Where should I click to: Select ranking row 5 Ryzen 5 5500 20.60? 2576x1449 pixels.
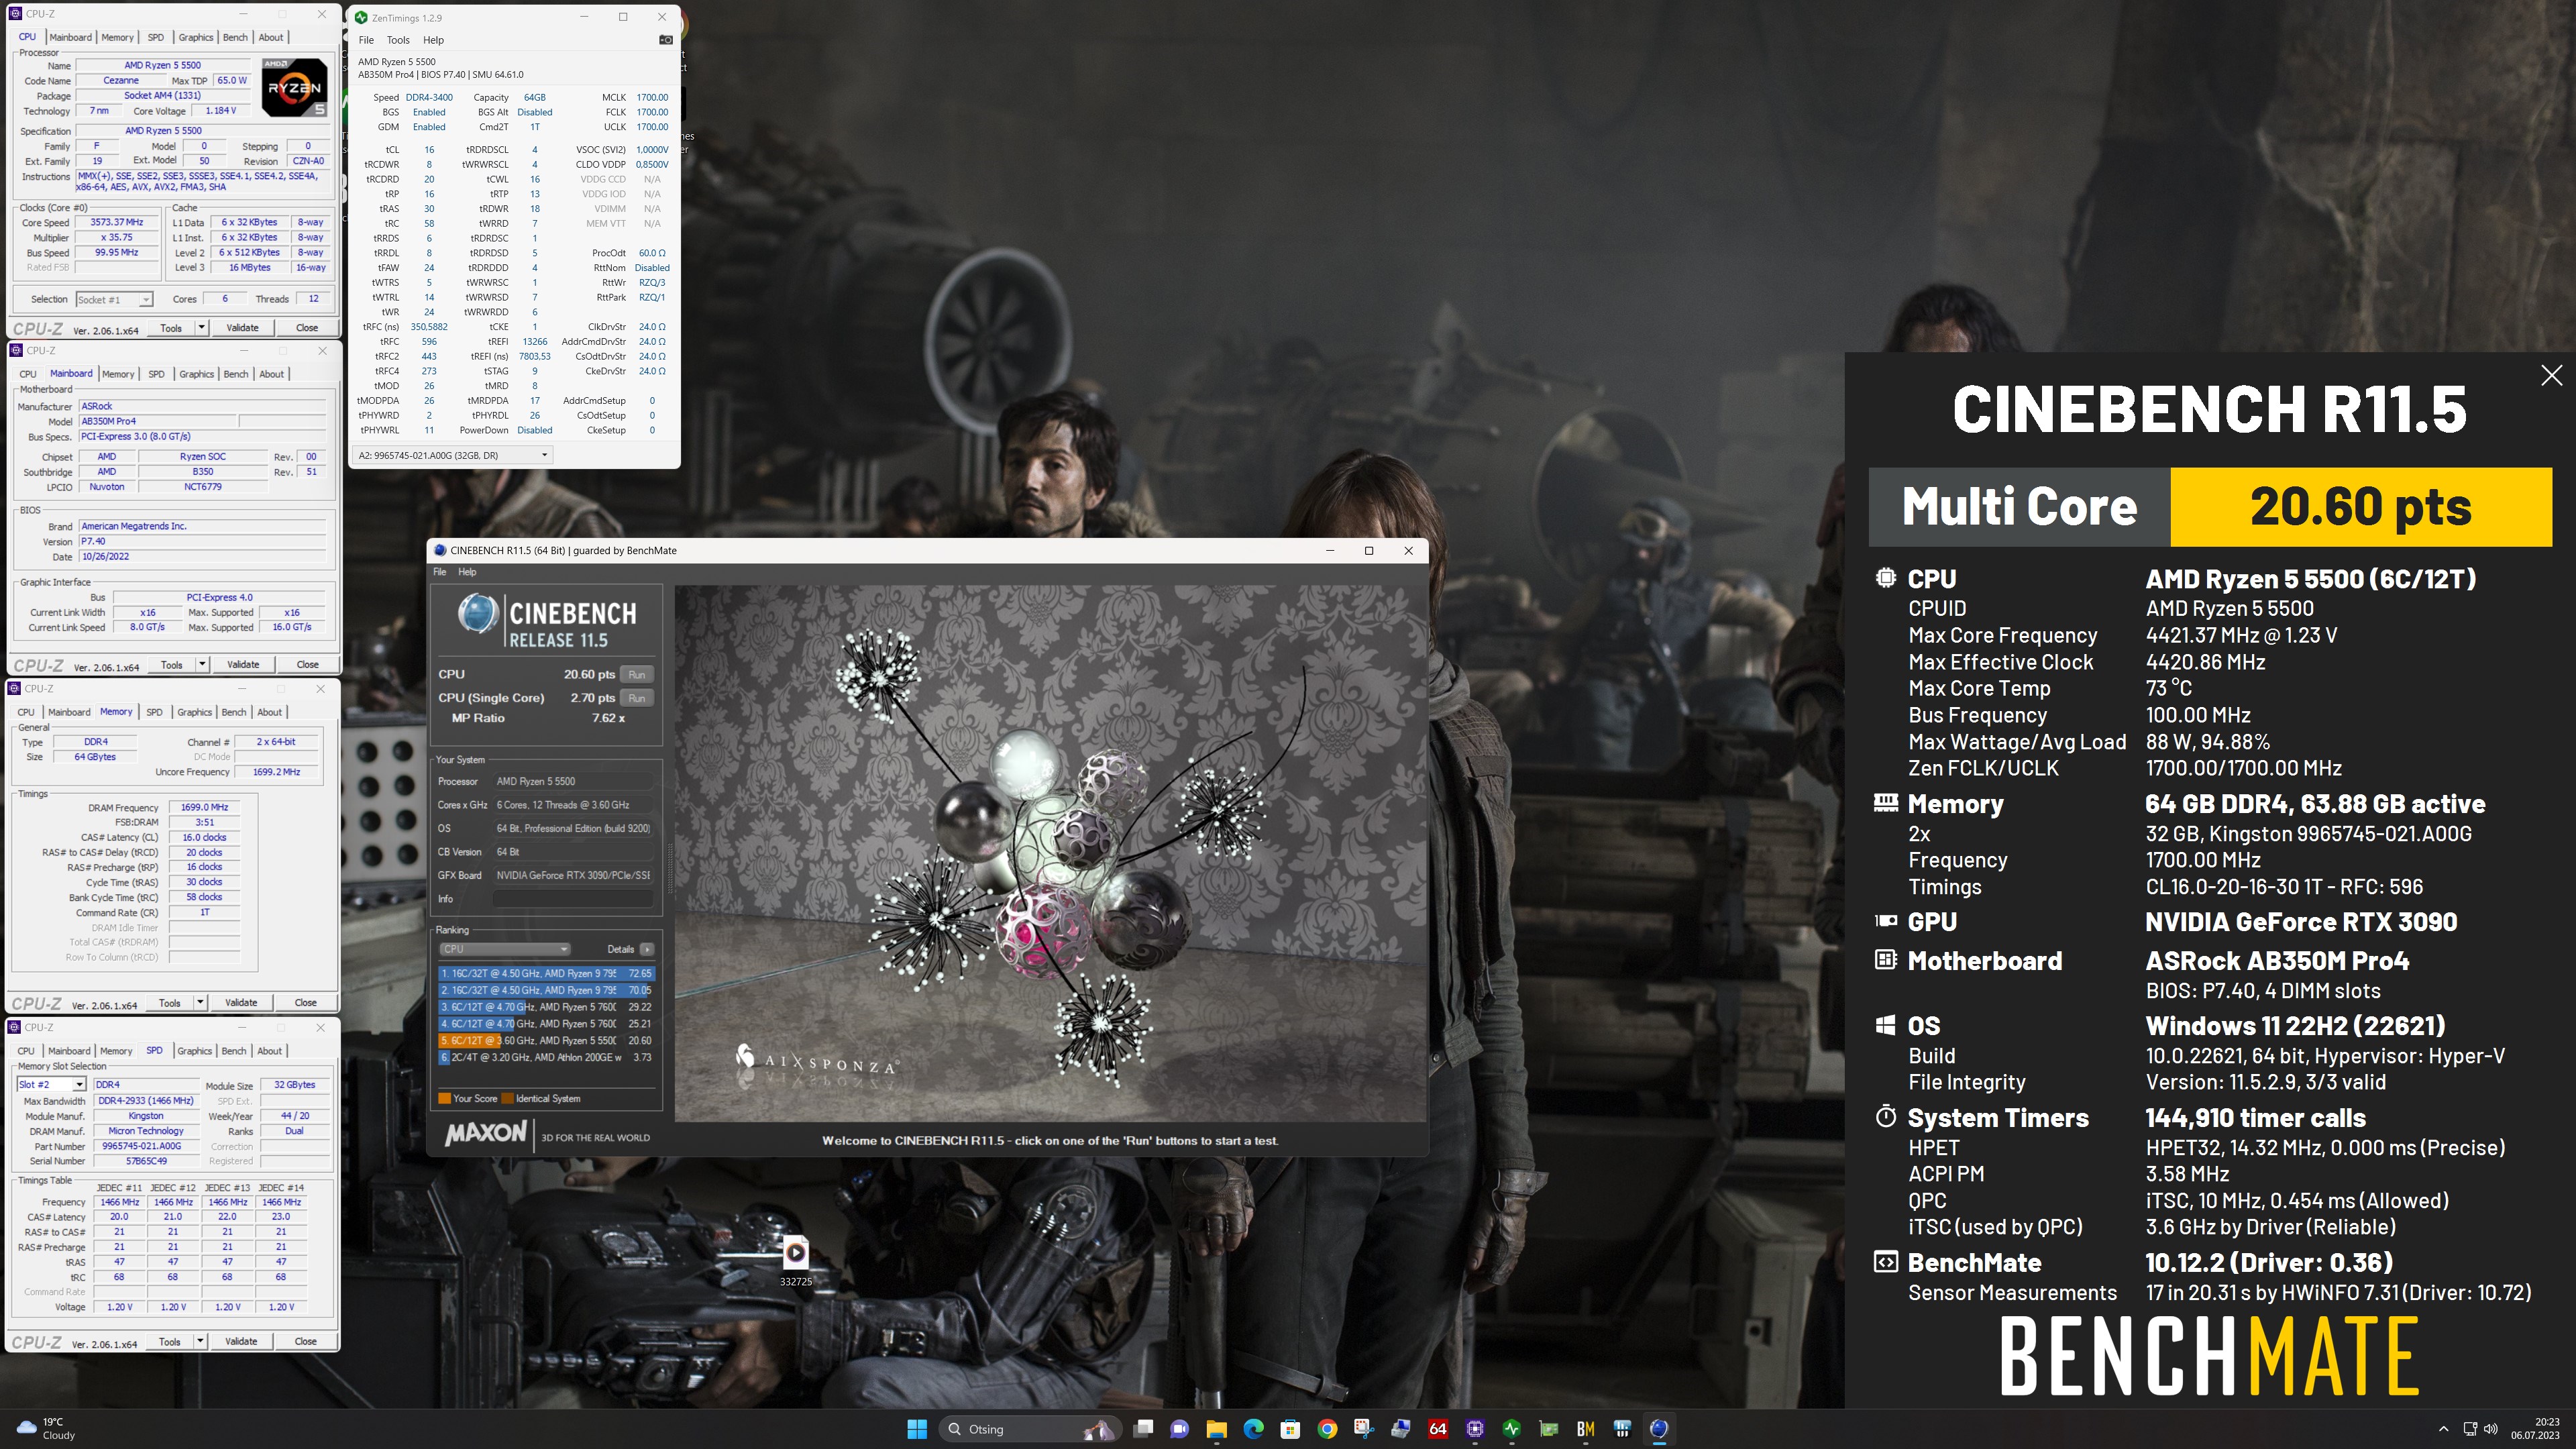[546, 1040]
